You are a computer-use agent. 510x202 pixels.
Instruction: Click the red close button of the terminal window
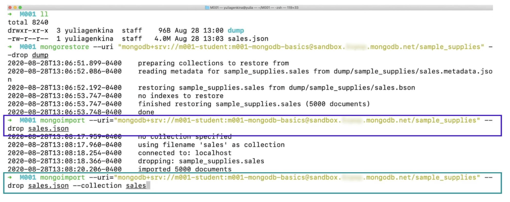click(x=10, y=7)
